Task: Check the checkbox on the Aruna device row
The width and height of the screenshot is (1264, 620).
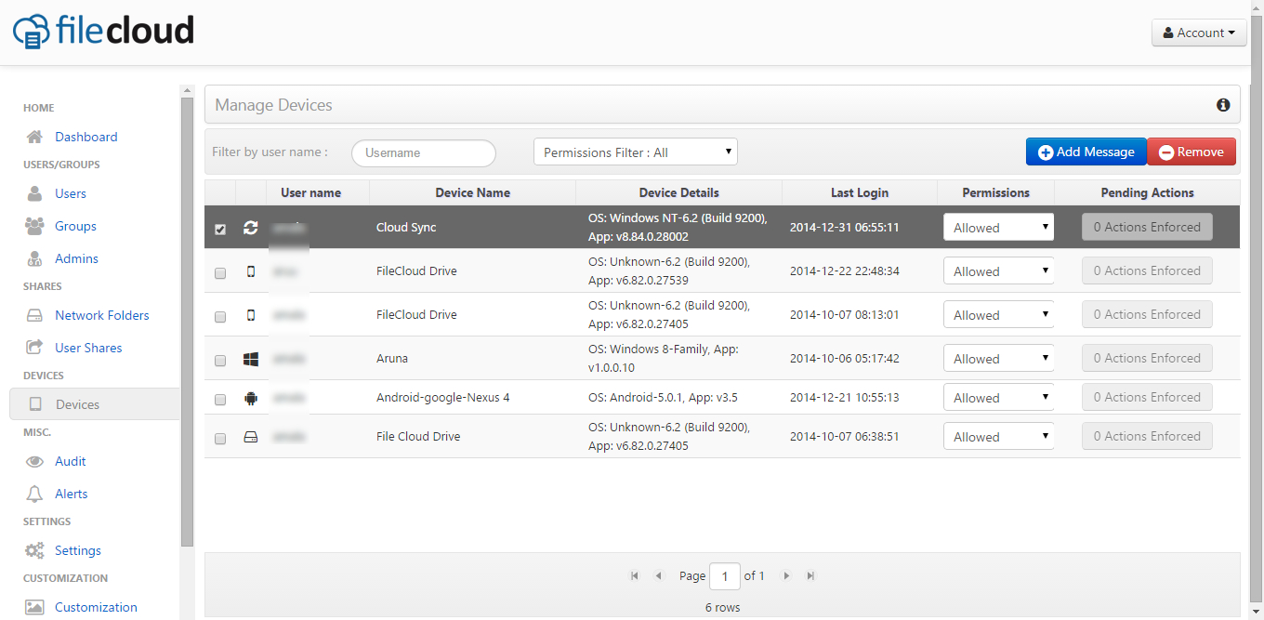Action: point(219,358)
